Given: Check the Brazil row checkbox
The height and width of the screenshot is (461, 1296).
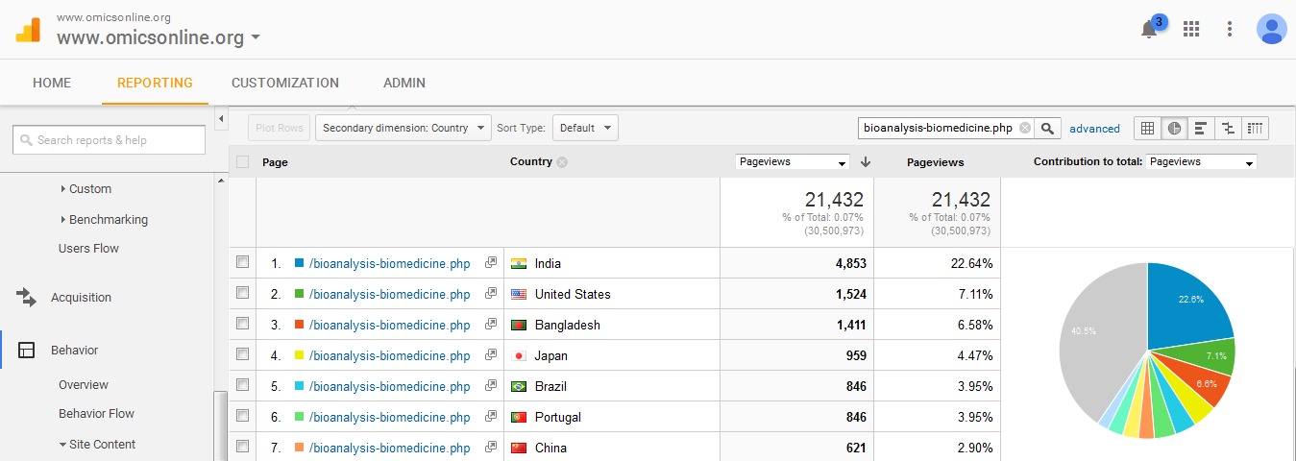Looking at the screenshot, I should tap(242, 385).
